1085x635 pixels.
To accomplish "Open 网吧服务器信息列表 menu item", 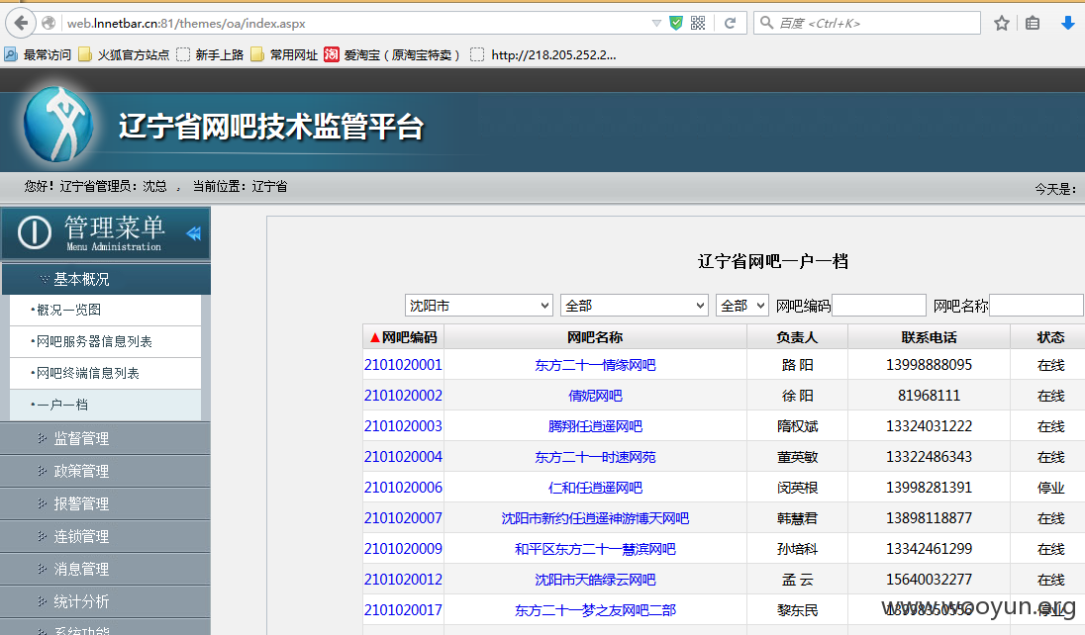I will [x=105, y=341].
